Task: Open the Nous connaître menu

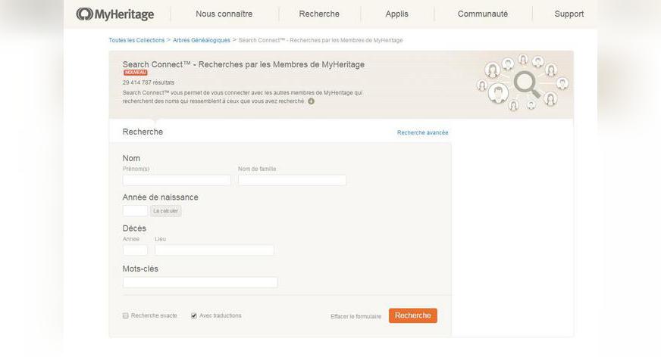Action: point(224,14)
